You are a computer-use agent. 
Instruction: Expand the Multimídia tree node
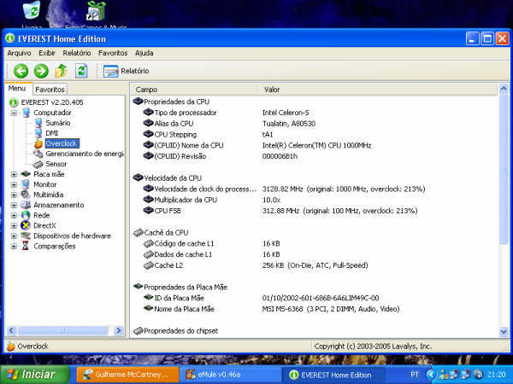click(x=14, y=195)
